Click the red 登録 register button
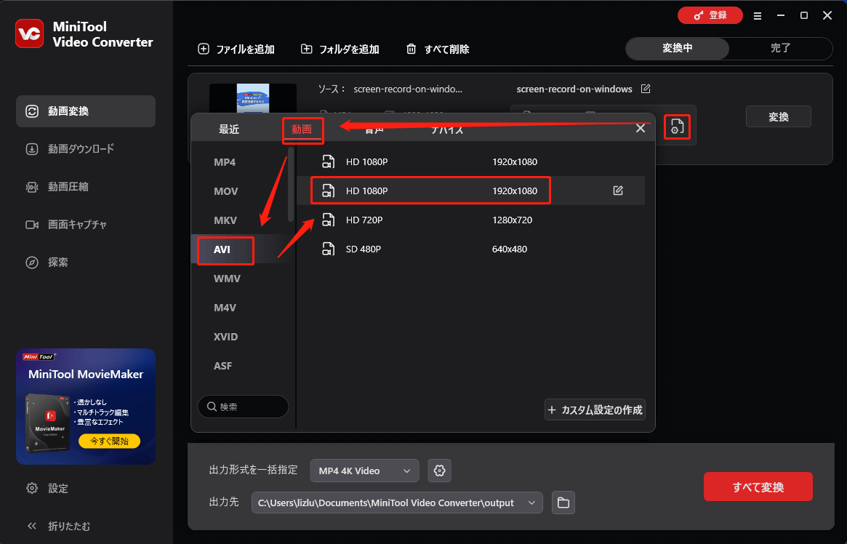The image size is (847, 544). click(710, 15)
